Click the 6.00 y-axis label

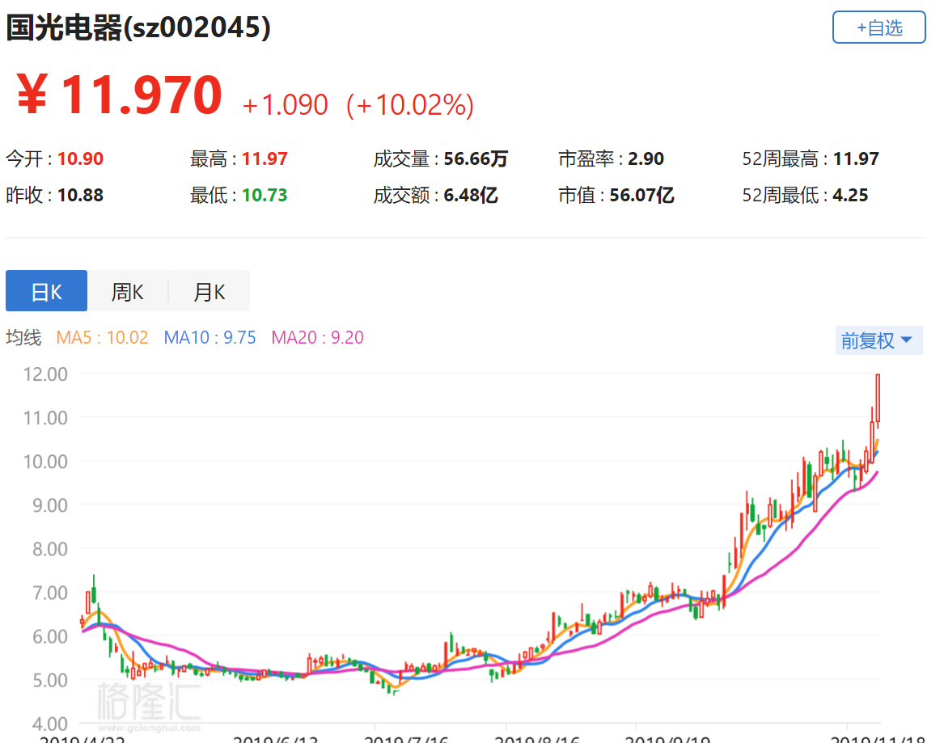pos(49,636)
